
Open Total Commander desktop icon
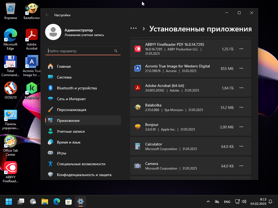(11, 66)
